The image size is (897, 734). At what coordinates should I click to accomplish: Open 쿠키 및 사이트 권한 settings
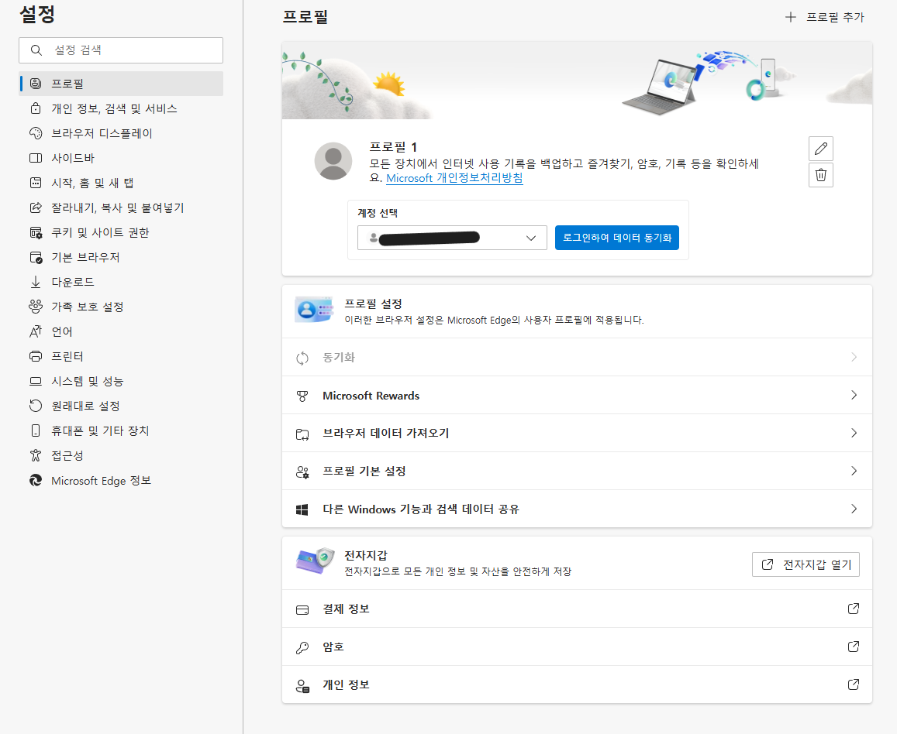(121, 232)
